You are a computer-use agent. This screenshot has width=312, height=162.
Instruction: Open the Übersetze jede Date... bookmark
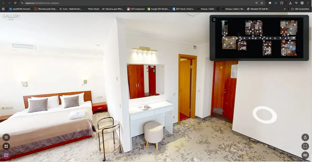point(45,9)
